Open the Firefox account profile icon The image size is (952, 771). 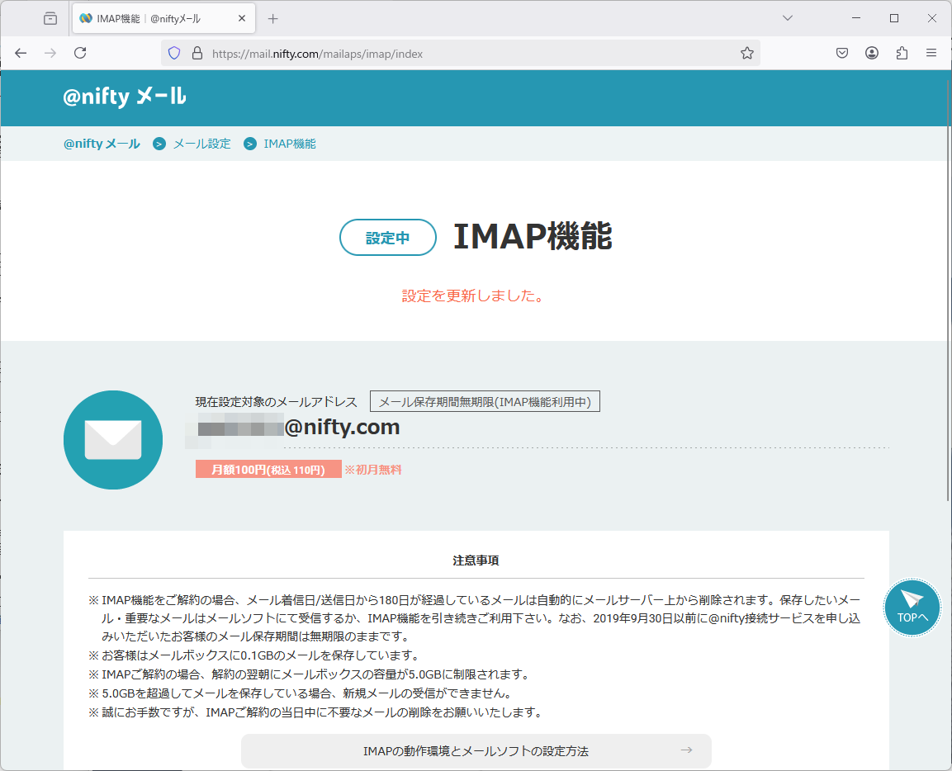(872, 53)
